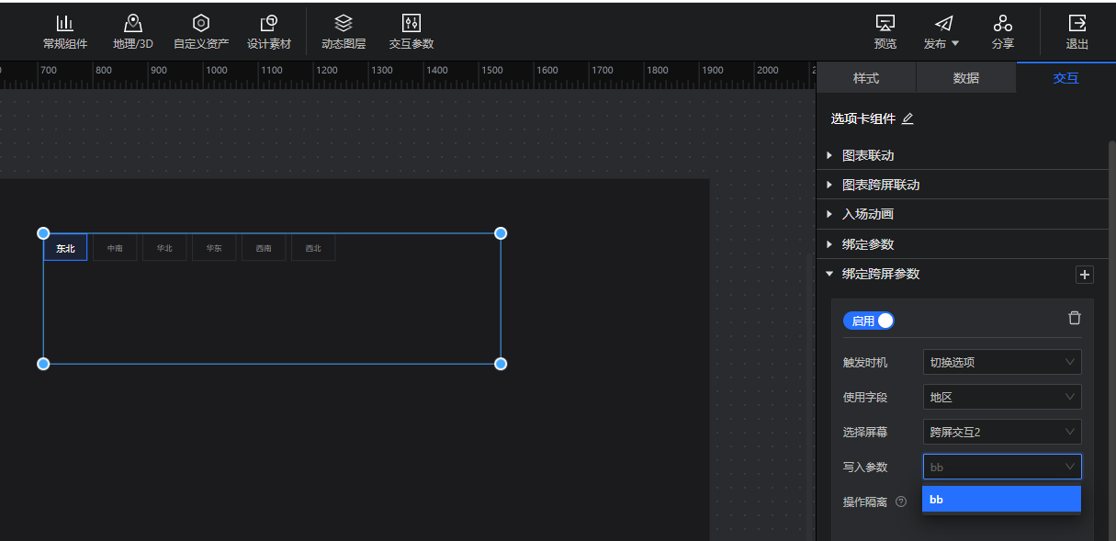Click the 分享 share icon
Image resolution: width=1116 pixels, height=541 pixels.
pyautogui.click(x=1003, y=31)
